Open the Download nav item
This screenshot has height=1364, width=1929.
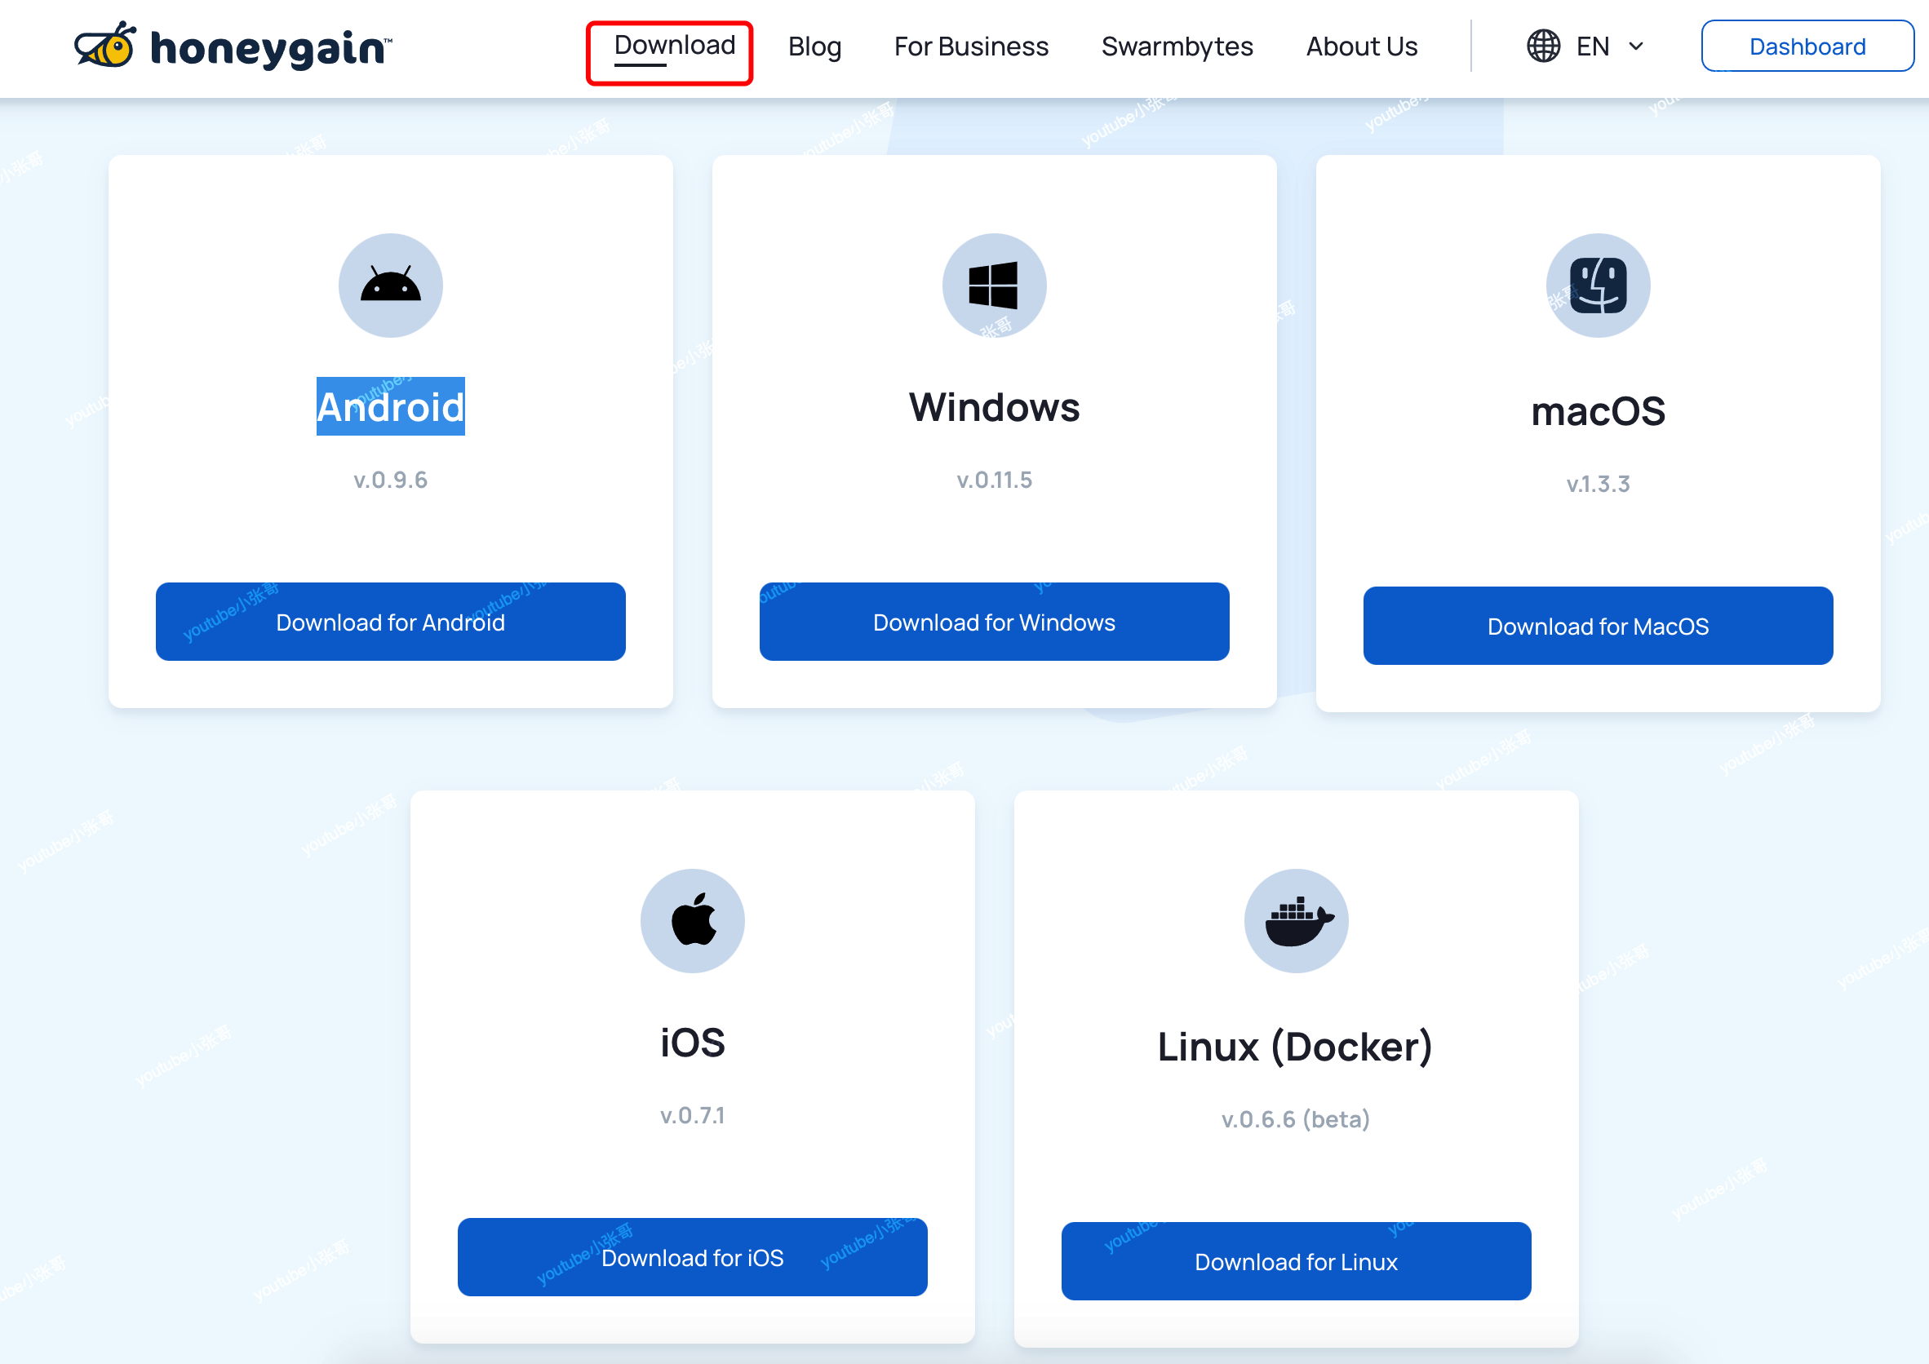(675, 46)
